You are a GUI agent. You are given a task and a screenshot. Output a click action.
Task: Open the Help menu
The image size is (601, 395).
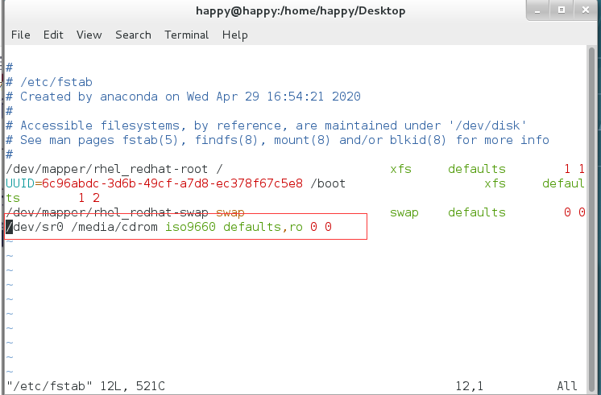coord(235,35)
